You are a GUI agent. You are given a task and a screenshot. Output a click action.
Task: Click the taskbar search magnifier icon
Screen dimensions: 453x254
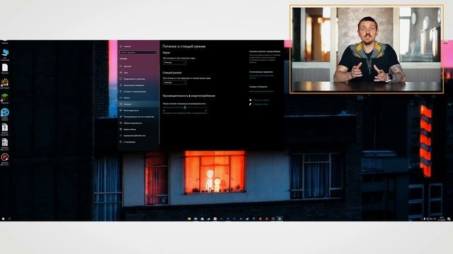pos(9,219)
